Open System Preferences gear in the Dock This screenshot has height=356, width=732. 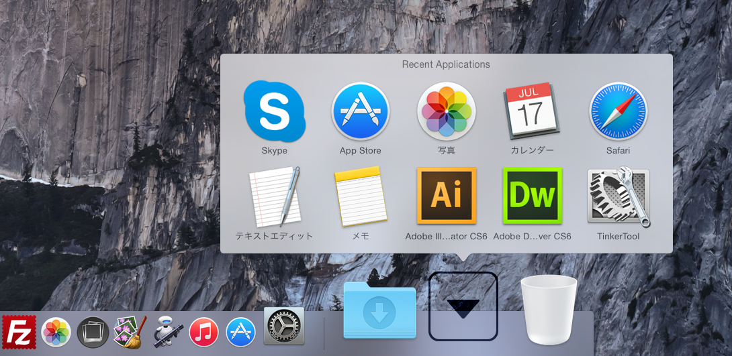coord(284,326)
